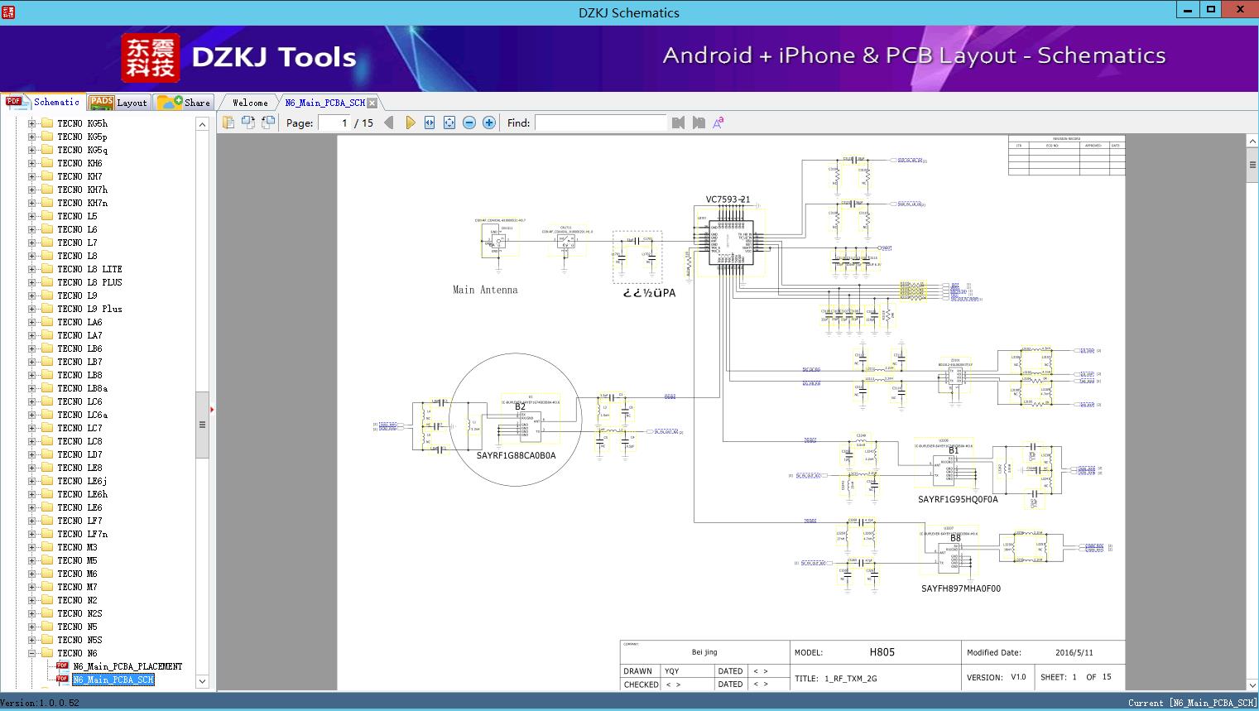The height and width of the screenshot is (711, 1259).
Task: Click the page number input field
Action: [x=334, y=123]
